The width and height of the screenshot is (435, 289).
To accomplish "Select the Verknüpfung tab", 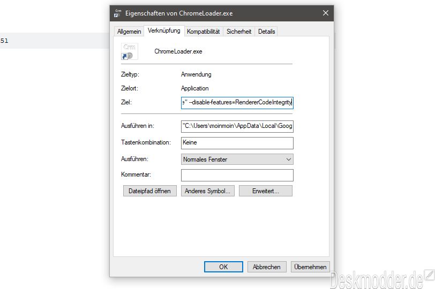I will 164,31.
